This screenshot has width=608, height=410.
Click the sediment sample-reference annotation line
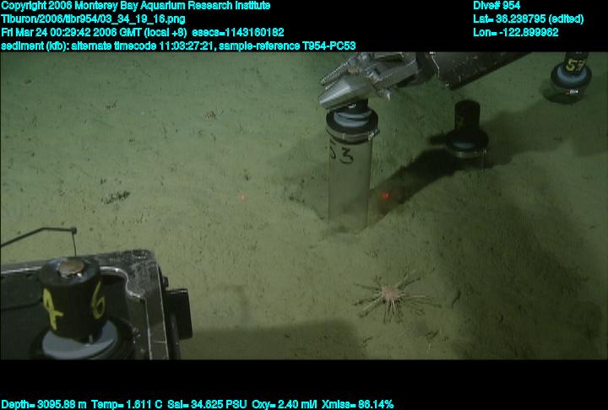point(178,46)
